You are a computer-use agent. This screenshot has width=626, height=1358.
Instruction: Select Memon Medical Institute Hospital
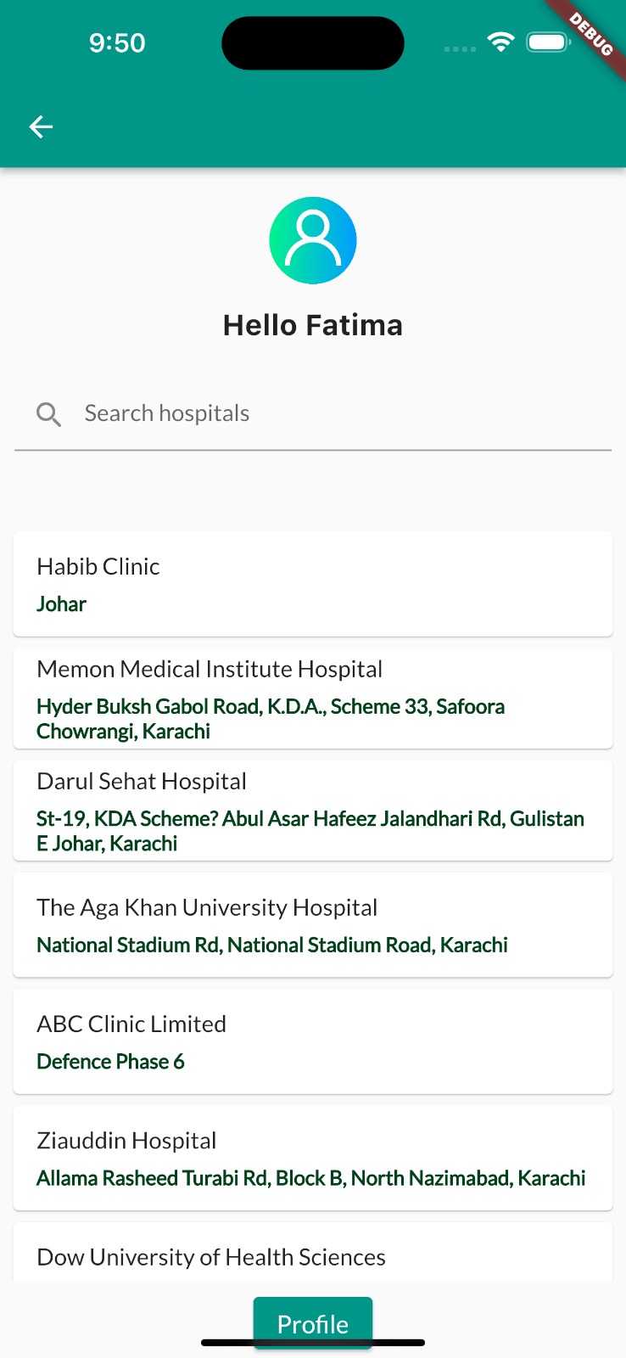(x=313, y=698)
